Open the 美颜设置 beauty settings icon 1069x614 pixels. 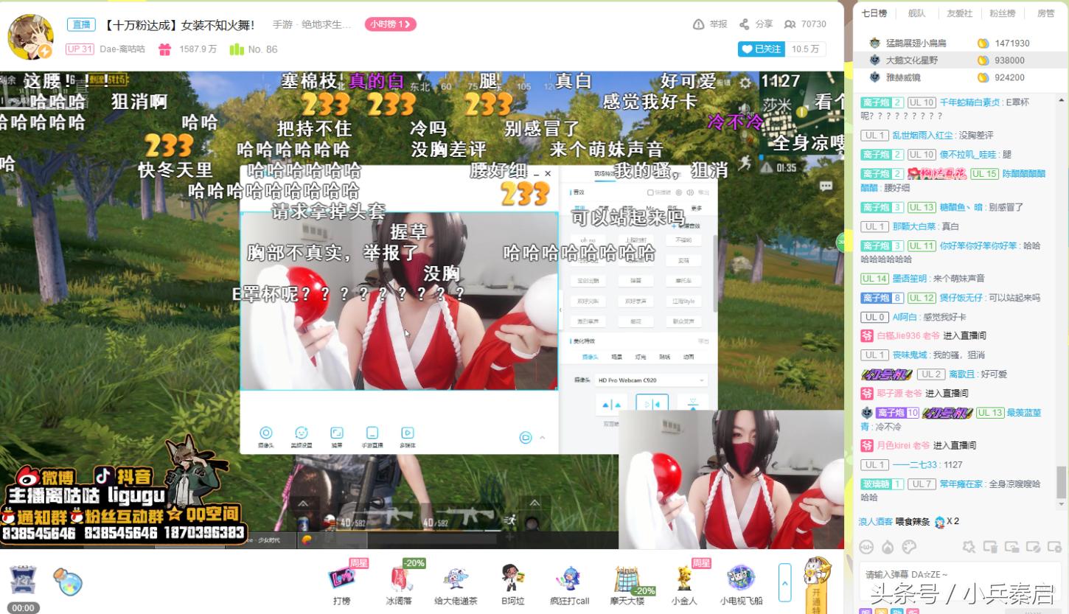click(x=302, y=432)
